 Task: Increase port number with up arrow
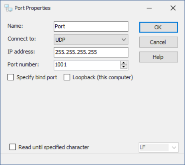click(124, 63)
